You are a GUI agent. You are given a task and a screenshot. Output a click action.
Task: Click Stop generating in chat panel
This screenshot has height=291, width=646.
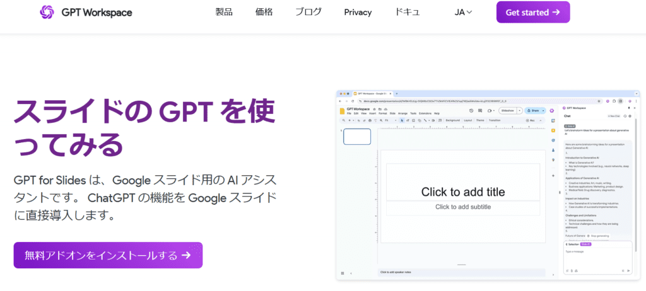pos(599,236)
